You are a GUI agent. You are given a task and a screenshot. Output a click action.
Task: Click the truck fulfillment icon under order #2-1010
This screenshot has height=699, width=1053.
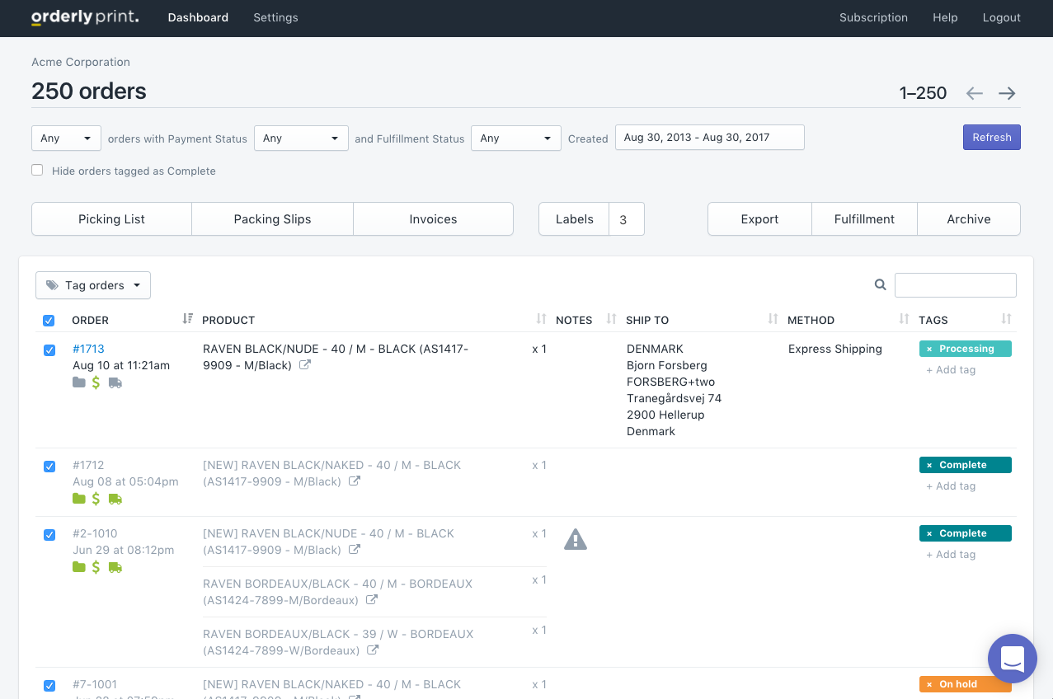(115, 567)
